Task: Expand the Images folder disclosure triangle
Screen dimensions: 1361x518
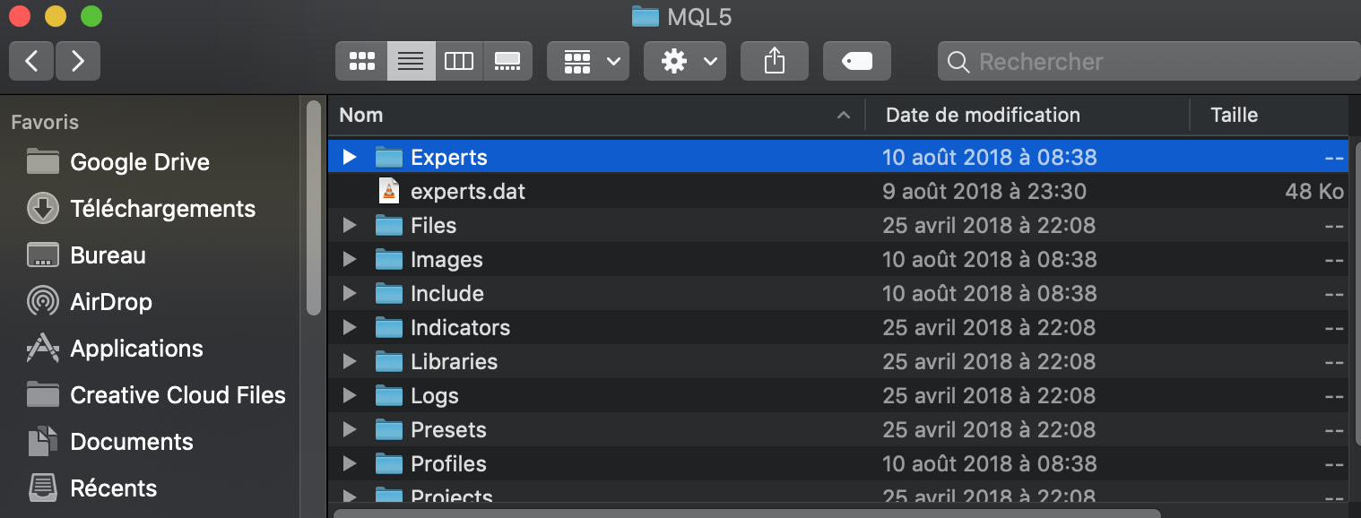Action: click(350, 259)
